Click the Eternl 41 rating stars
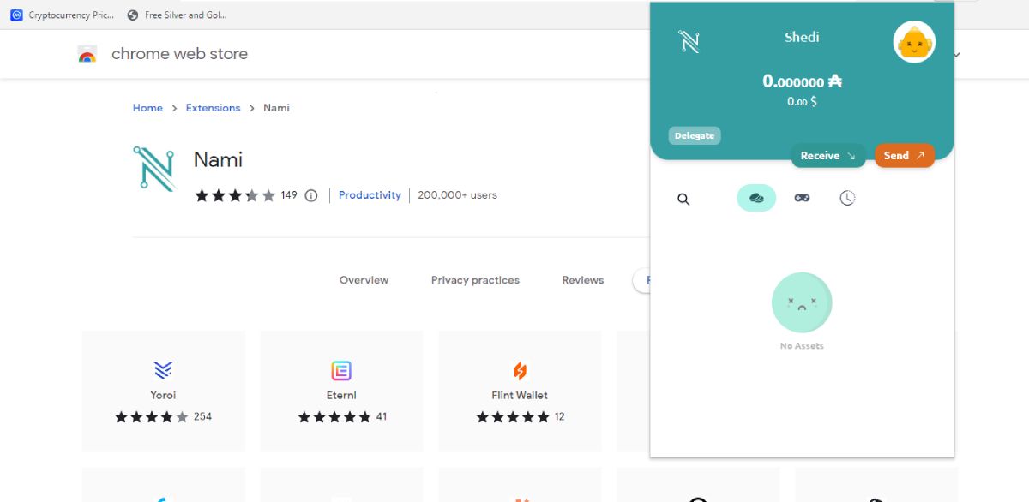1029x502 pixels. coord(334,417)
